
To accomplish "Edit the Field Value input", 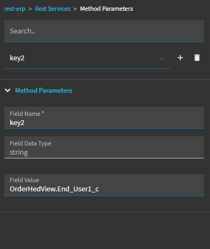I will pos(104,185).
